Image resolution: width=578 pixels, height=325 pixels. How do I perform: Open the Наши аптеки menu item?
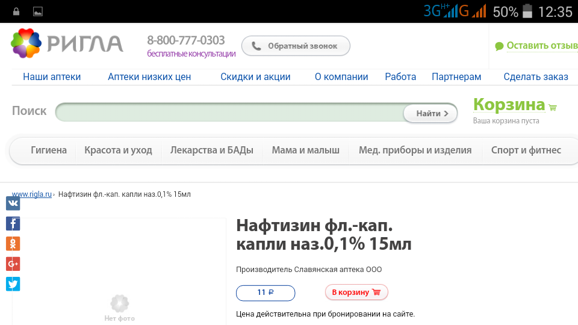[x=52, y=76]
